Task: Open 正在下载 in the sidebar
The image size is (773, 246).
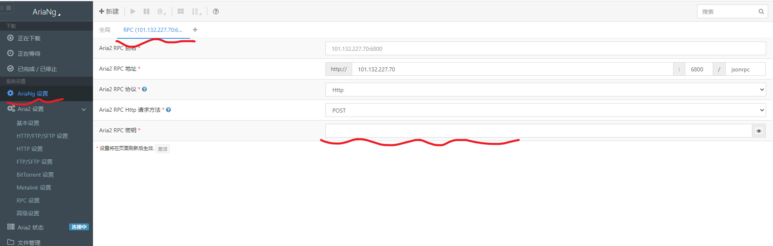Action: coord(29,38)
